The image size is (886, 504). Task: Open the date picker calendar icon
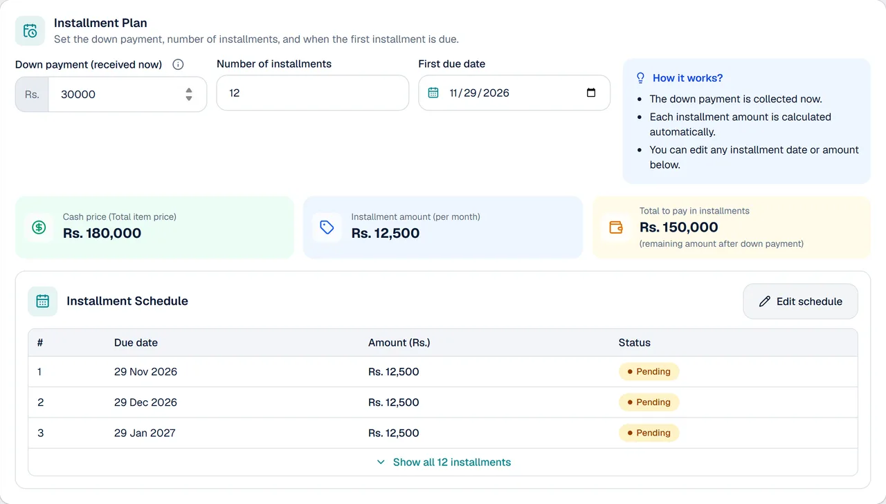[x=591, y=93]
